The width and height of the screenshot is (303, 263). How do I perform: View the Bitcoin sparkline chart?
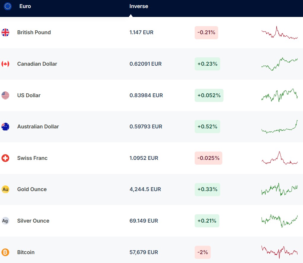pyautogui.click(x=279, y=252)
